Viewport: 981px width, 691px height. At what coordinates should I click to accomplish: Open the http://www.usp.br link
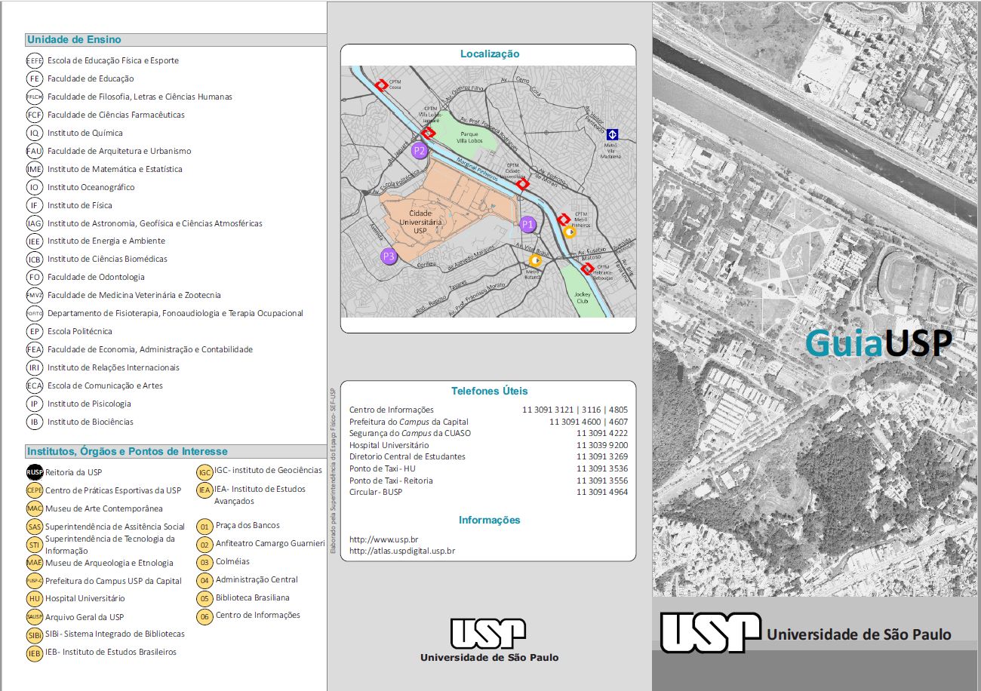pyautogui.click(x=384, y=539)
